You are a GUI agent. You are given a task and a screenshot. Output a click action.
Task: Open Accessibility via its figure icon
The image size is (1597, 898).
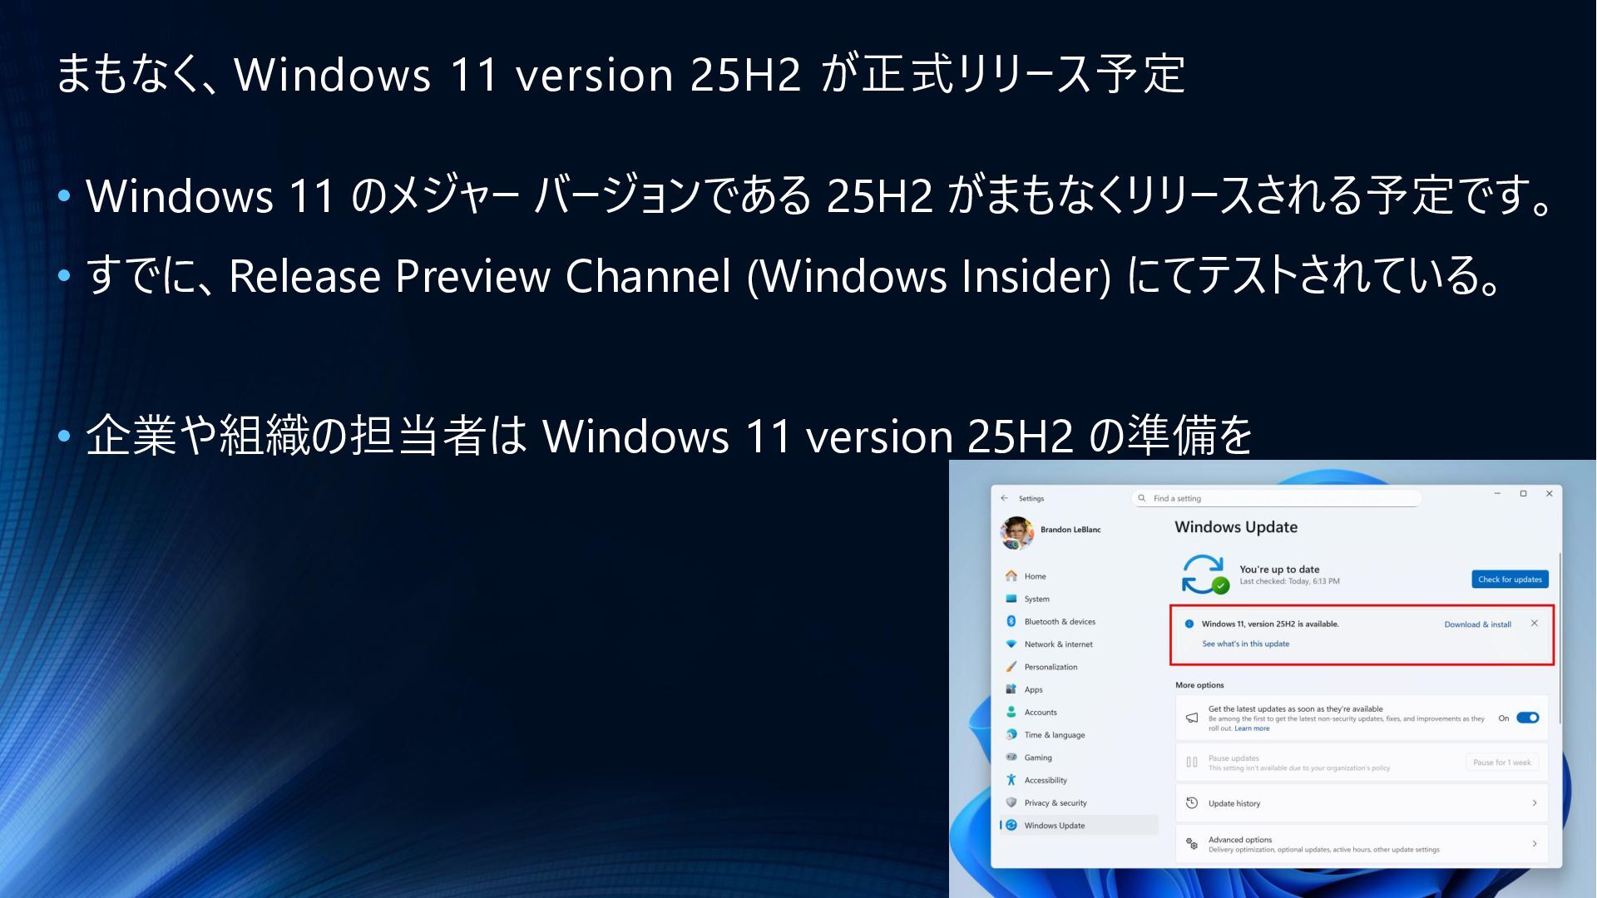click(1011, 780)
